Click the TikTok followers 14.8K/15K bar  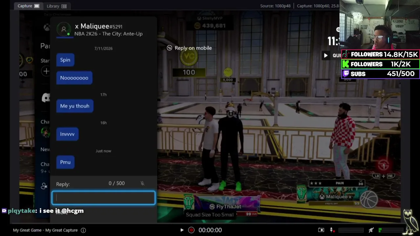pos(381,54)
